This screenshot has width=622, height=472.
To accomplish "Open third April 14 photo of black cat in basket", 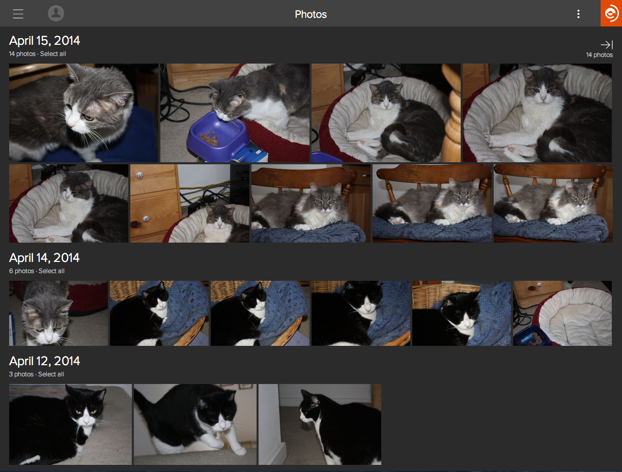I will click(260, 313).
